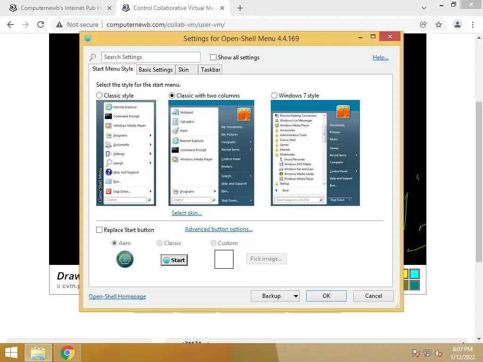Viewport: 483px width, 362px height.
Task: Go forward in Chrome
Action: 25,25
